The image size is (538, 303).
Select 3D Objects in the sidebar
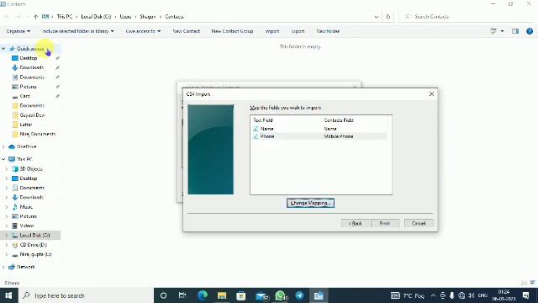pyautogui.click(x=31, y=169)
